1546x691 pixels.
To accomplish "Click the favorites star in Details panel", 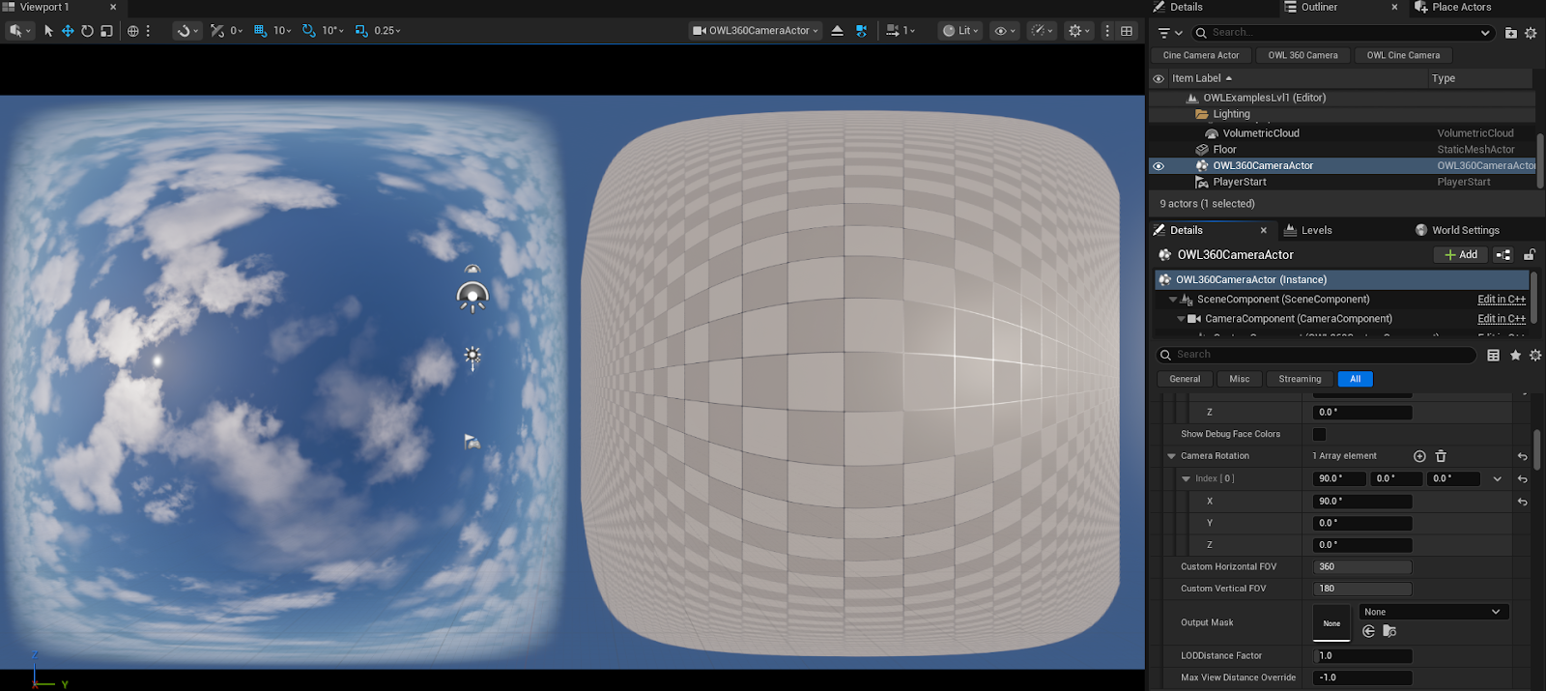I will pos(1515,356).
